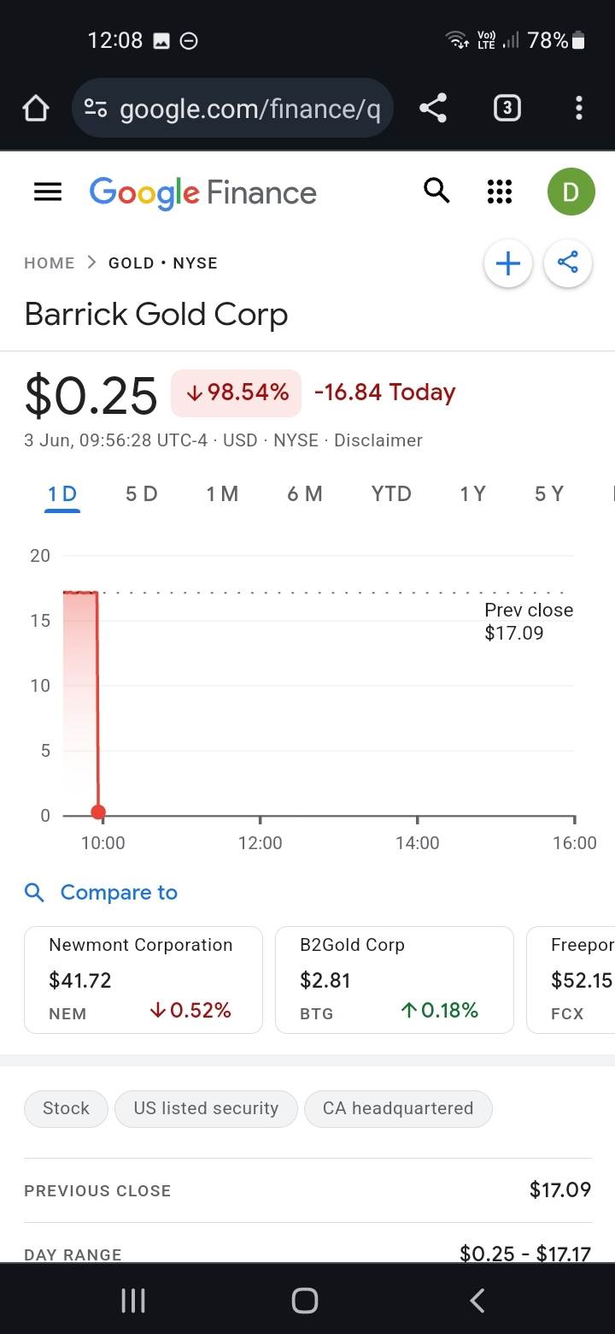Screen dimensions: 615x1334
Task: Open browser three-dot overflow menu
Action: point(579,108)
